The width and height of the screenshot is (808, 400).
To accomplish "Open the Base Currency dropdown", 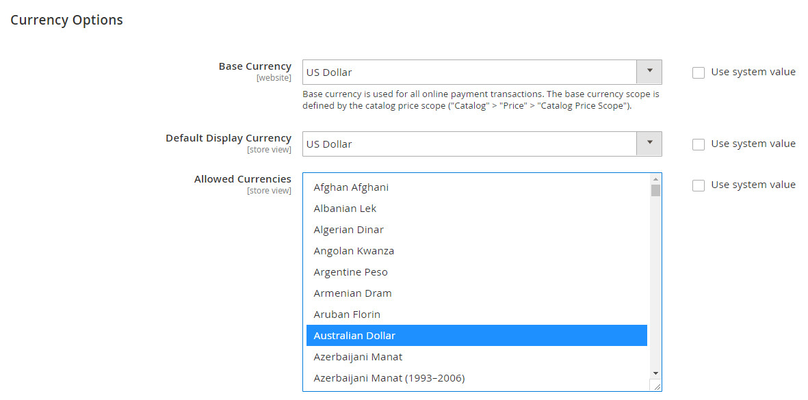I will point(479,72).
